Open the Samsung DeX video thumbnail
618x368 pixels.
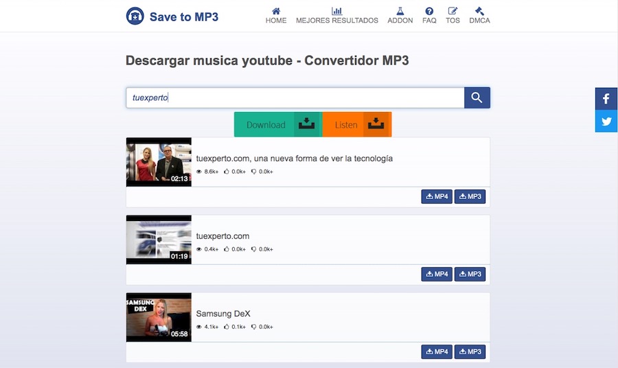(x=159, y=317)
